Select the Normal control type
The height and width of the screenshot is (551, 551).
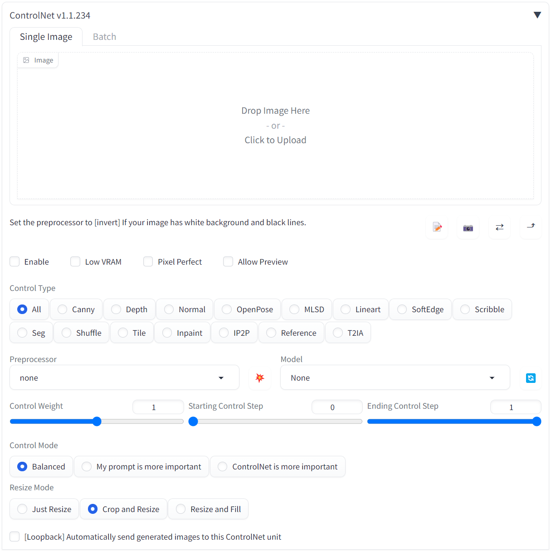pos(185,309)
